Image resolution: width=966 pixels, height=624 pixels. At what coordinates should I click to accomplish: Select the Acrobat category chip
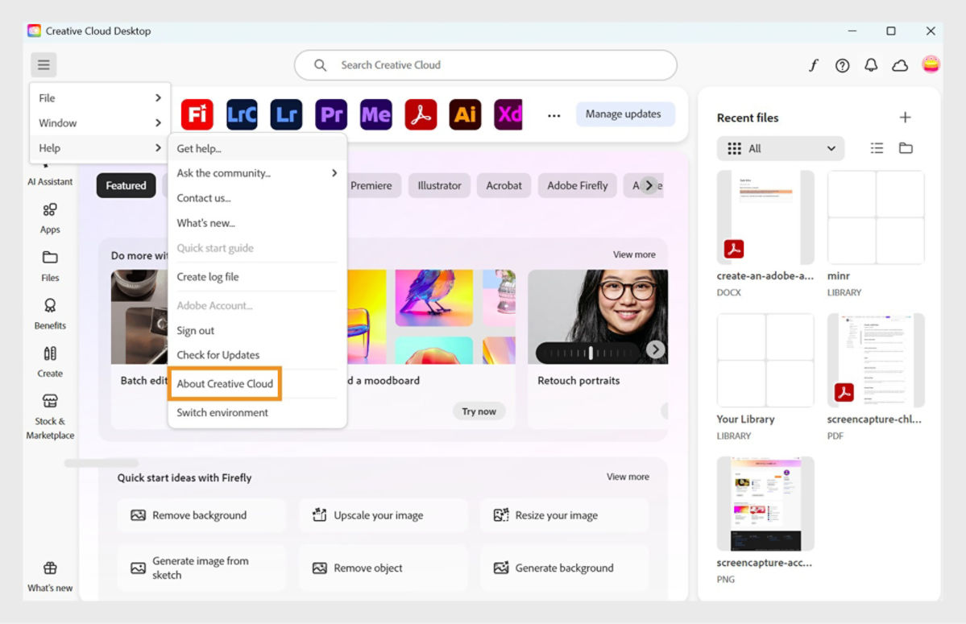point(504,185)
